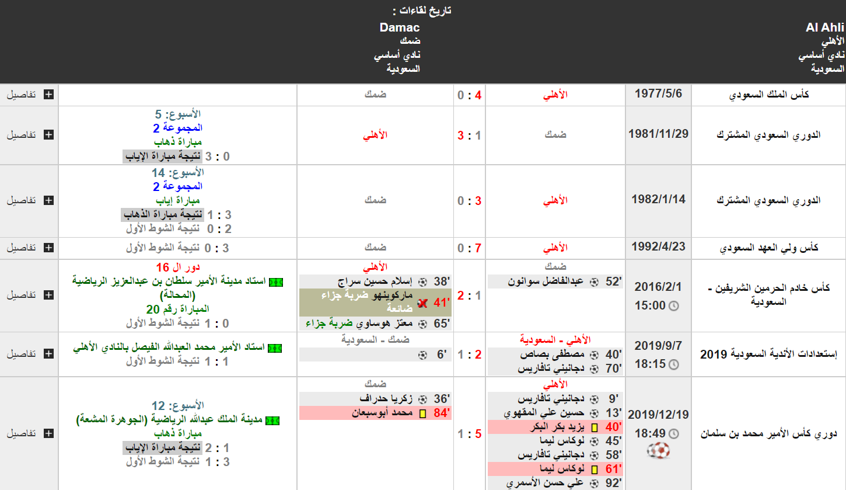Screen dimensions: 846x490
Task: Click الأسبوع: 12 week label
Action: pyautogui.click(x=177, y=406)
